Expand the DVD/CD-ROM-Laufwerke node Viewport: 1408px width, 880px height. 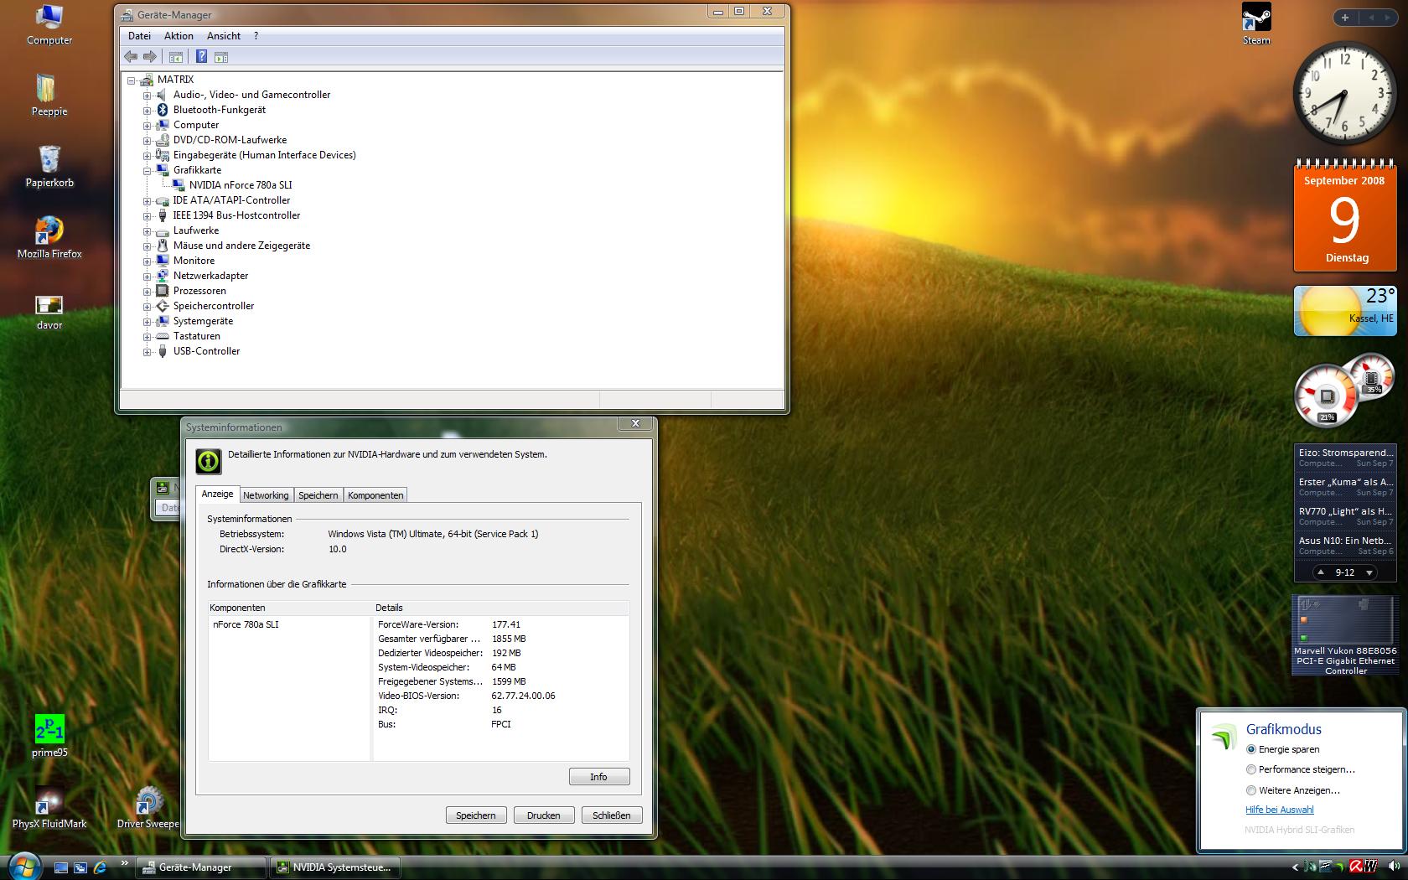[x=147, y=141]
